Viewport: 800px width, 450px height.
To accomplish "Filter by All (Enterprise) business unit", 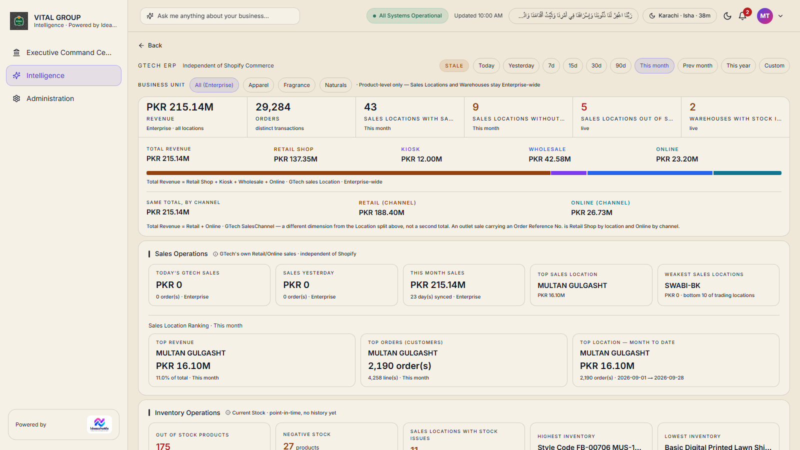I will coord(214,85).
